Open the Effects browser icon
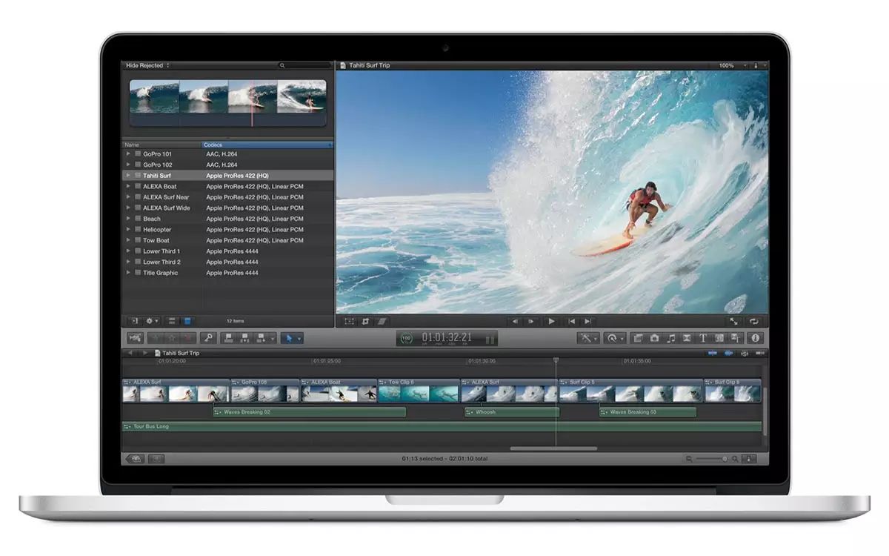The width and height of the screenshot is (889, 556). coord(638,338)
